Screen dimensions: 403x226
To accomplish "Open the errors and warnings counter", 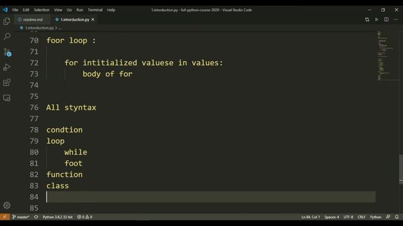I will [85, 217].
